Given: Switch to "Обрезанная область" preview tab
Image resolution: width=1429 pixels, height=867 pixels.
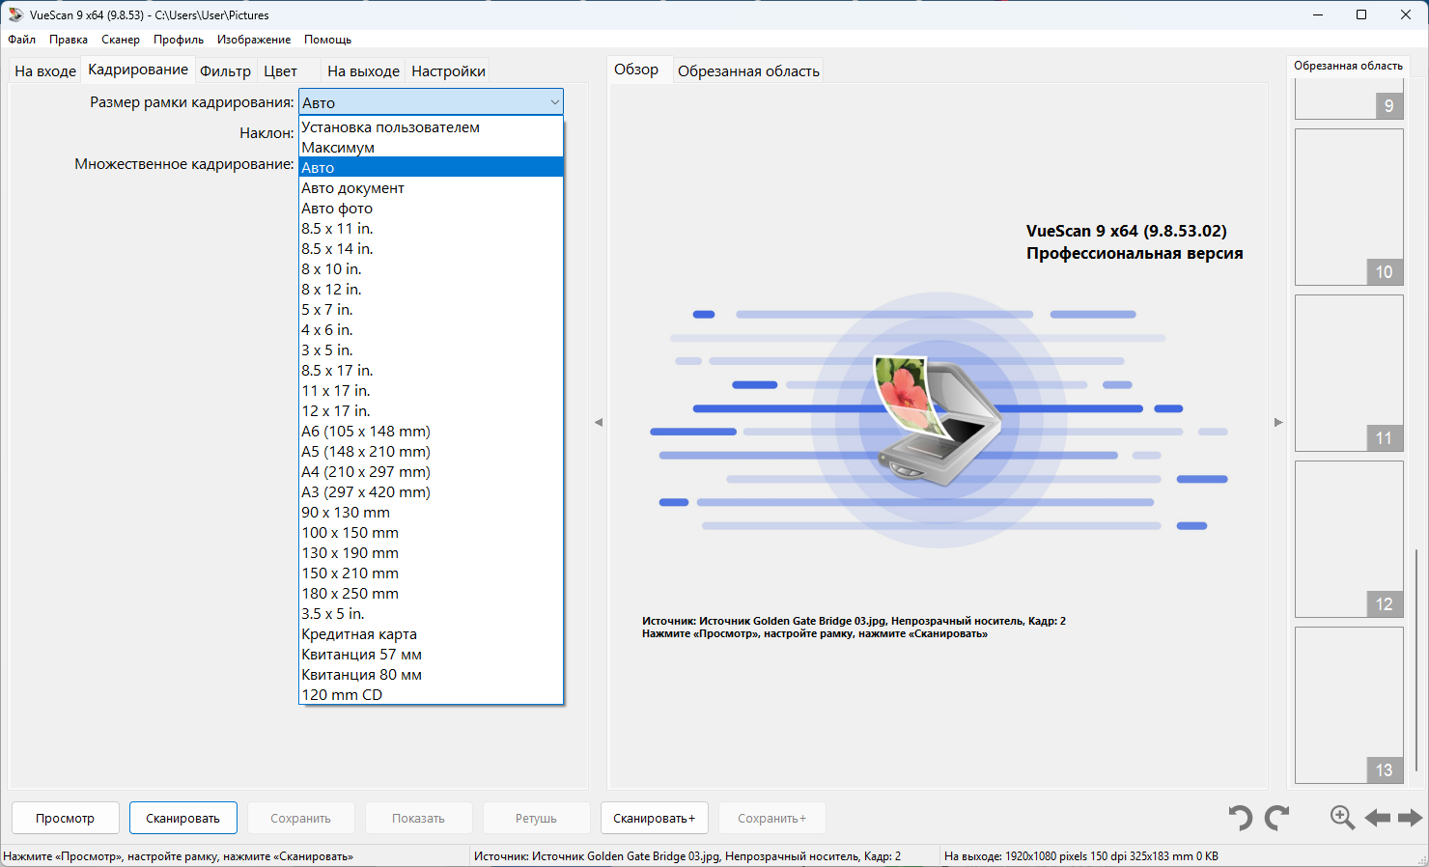Looking at the screenshot, I should 748,71.
